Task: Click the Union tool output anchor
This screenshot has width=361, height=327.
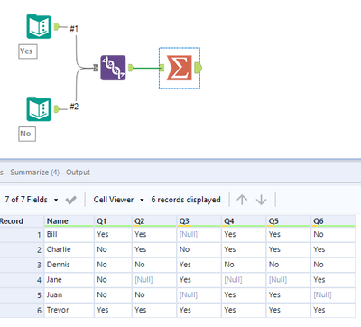Action: pyautogui.click(x=131, y=68)
